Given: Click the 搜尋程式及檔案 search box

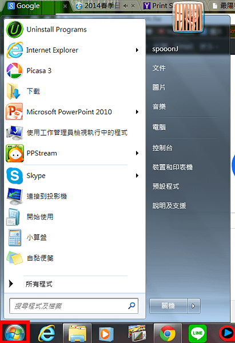Looking at the screenshot, I should pos(74,306).
